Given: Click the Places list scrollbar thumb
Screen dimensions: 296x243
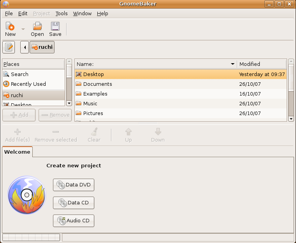Looking at the screenshot, I should (69, 71).
